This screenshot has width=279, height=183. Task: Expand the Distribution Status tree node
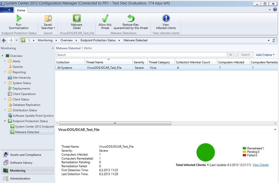[x=5, y=110]
